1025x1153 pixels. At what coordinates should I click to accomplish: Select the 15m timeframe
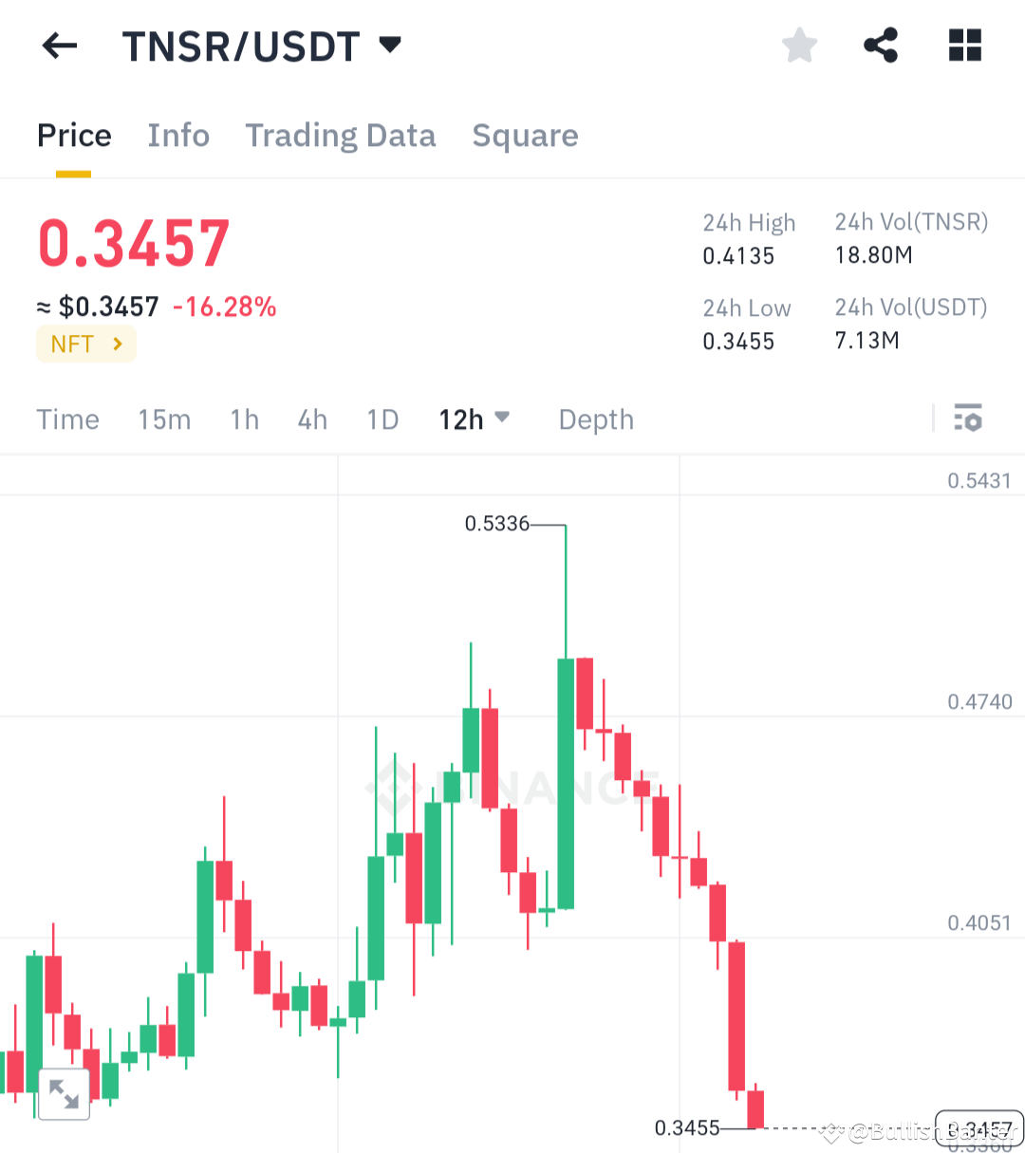(164, 418)
